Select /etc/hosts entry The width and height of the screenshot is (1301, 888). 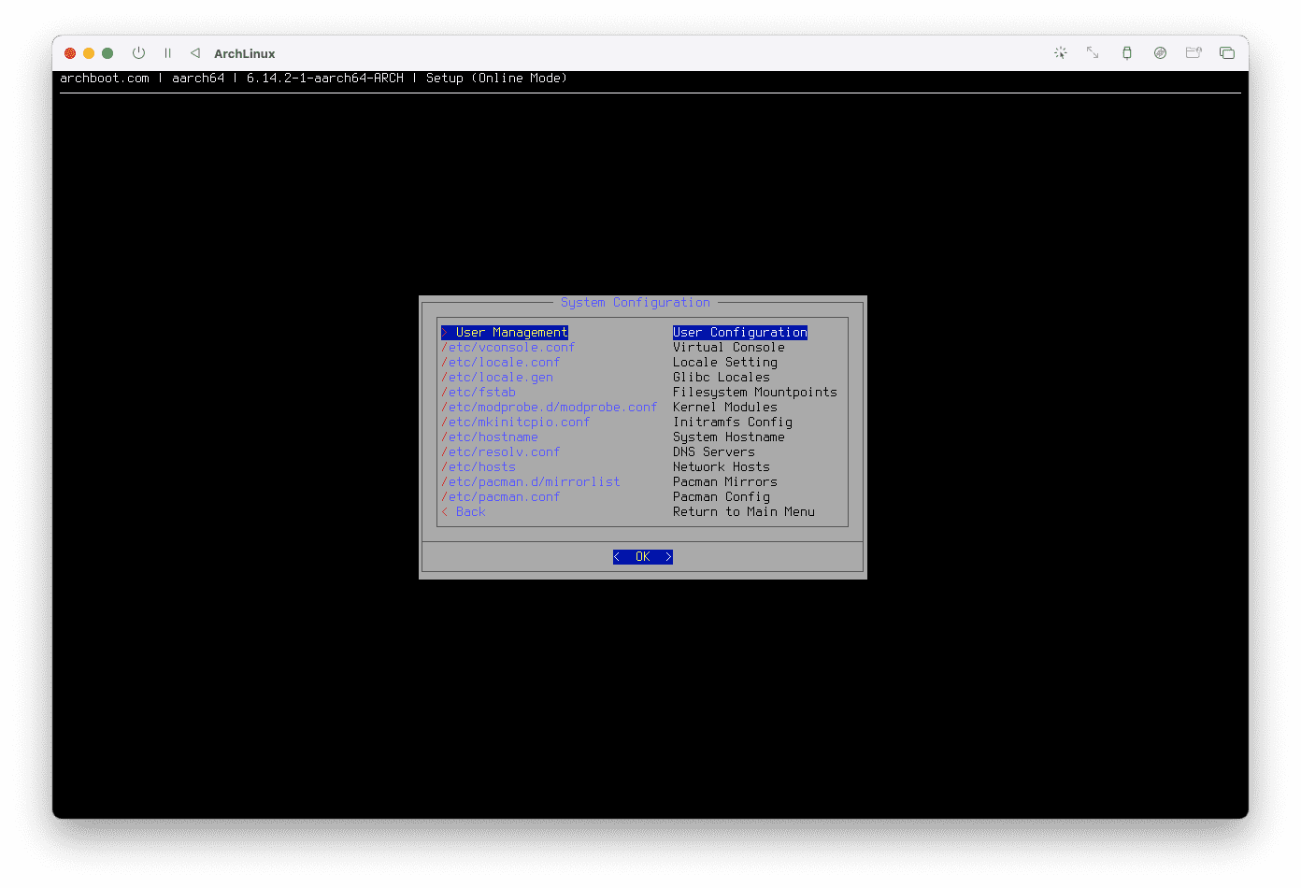(479, 467)
